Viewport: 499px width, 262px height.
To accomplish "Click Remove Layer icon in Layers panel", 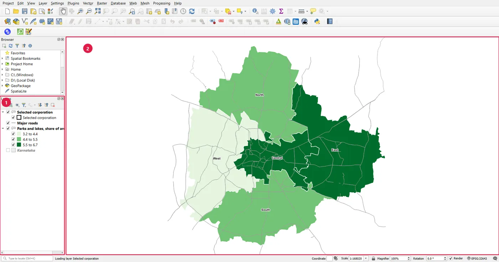I will 53,105.
